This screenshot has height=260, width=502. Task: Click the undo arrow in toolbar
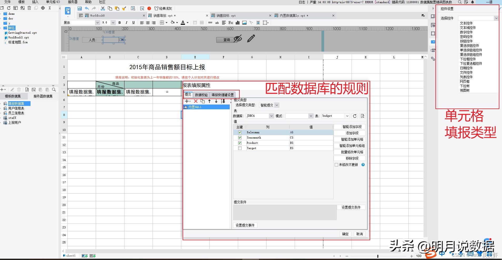[x=87, y=8]
